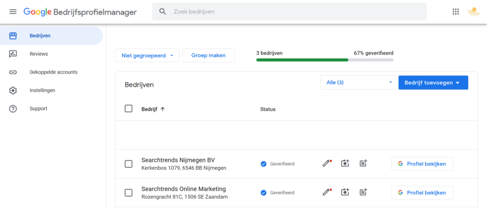Viewport: 487px width, 210px height.
Task: Click the Status column header
Action: [268, 109]
